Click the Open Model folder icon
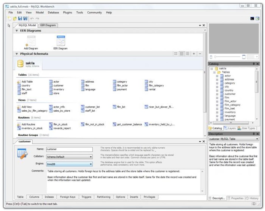 click(15, 18)
